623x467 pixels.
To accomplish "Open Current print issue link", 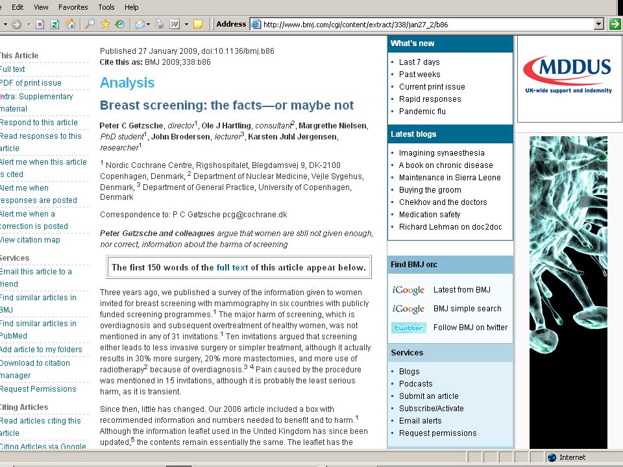I will click(432, 86).
